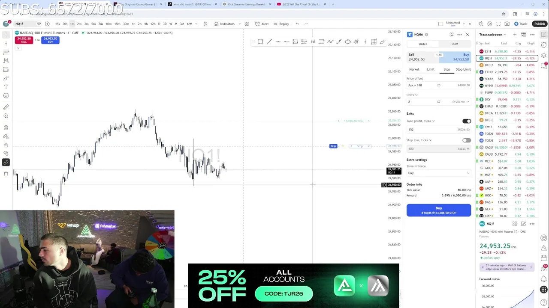549x308 pixels.
Task: Open quick search icon in top bar
Action: (481, 24)
